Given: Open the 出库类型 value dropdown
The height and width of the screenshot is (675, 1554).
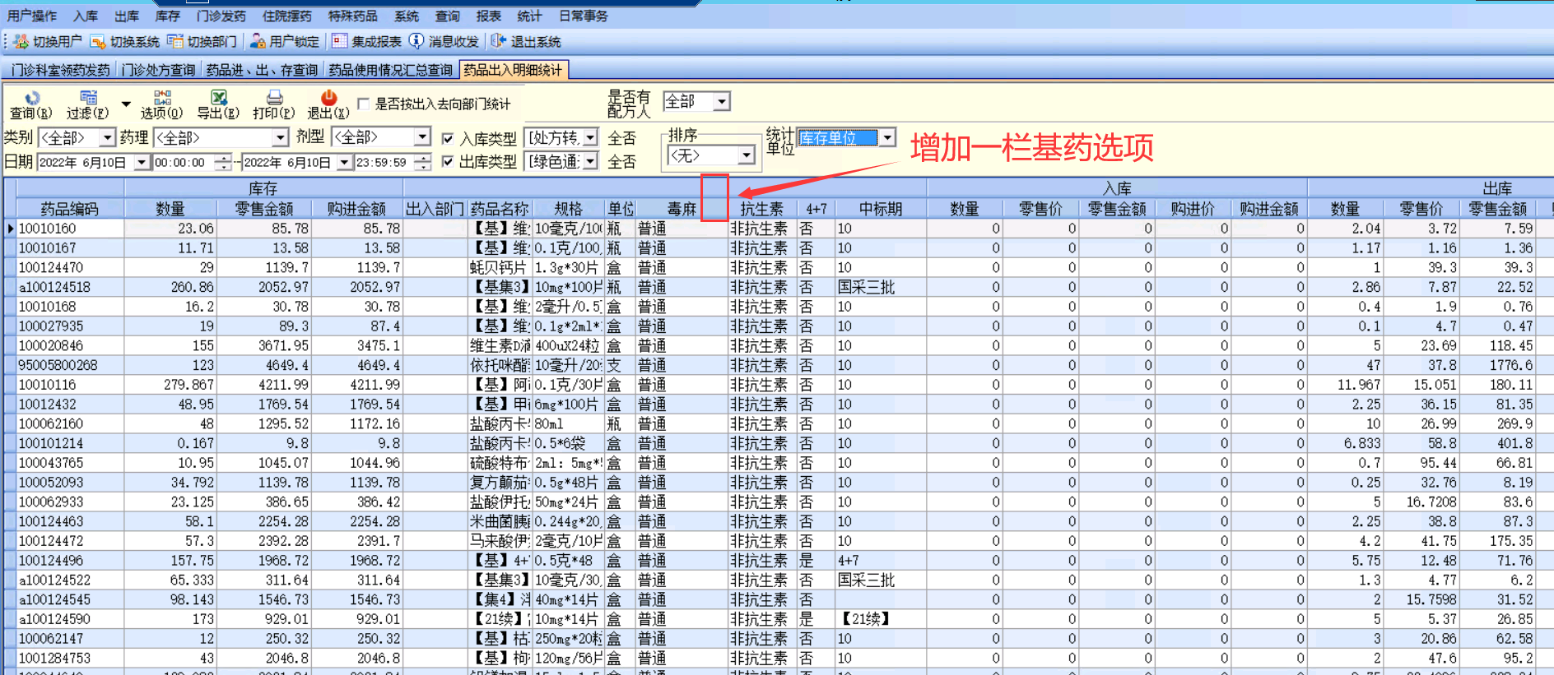Looking at the screenshot, I should (590, 161).
